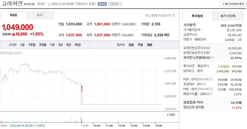Screen dimensions: 247x129
Task: Click the MY STOCK 추가 button
Action: click(233, 4)
